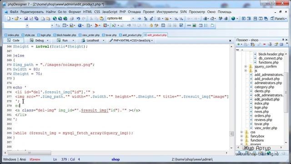
Task: Open the Debug dropdown arrow
Action: pyautogui.click(x=48, y=41)
